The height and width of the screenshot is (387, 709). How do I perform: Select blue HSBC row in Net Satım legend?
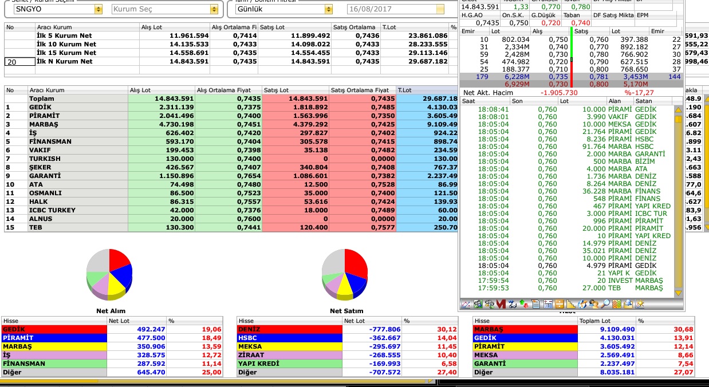click(347, 338)
